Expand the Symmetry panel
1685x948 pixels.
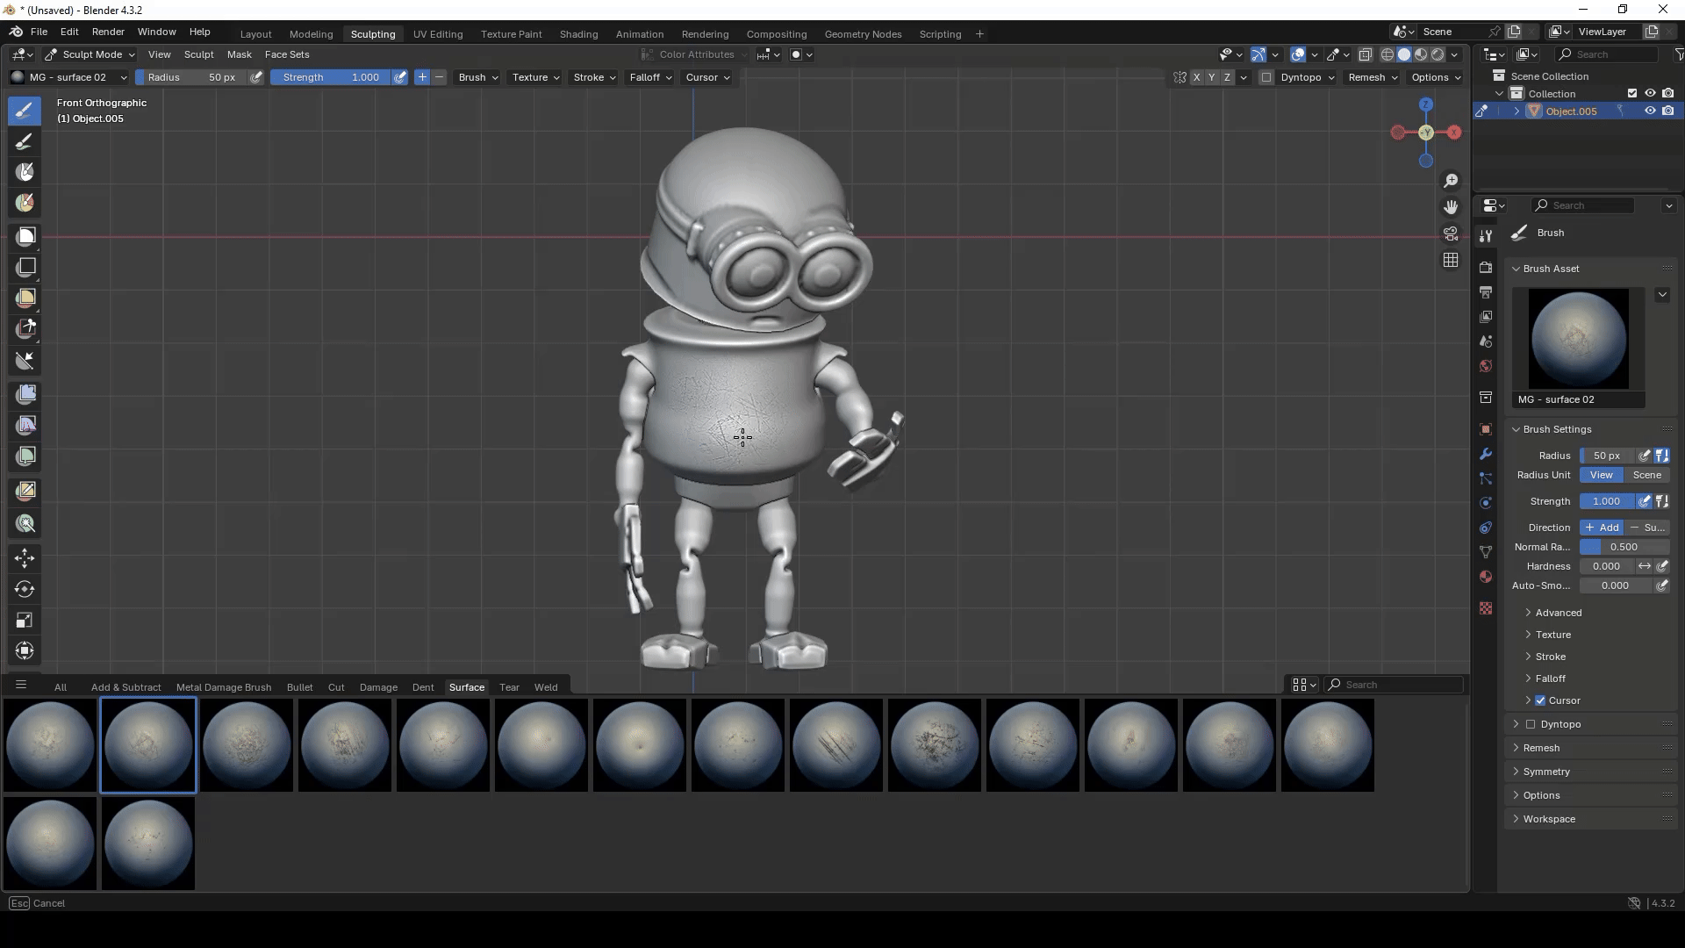pyautogui.click(x=1546, y=772)
